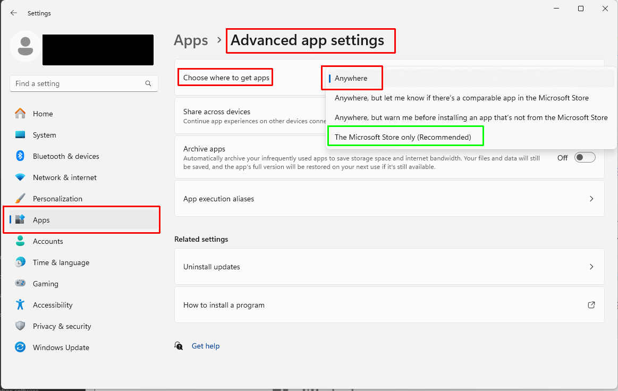Open App execution aliases
Image resolution: width=618 pixels, height=391 pixels.
[390, 199]
